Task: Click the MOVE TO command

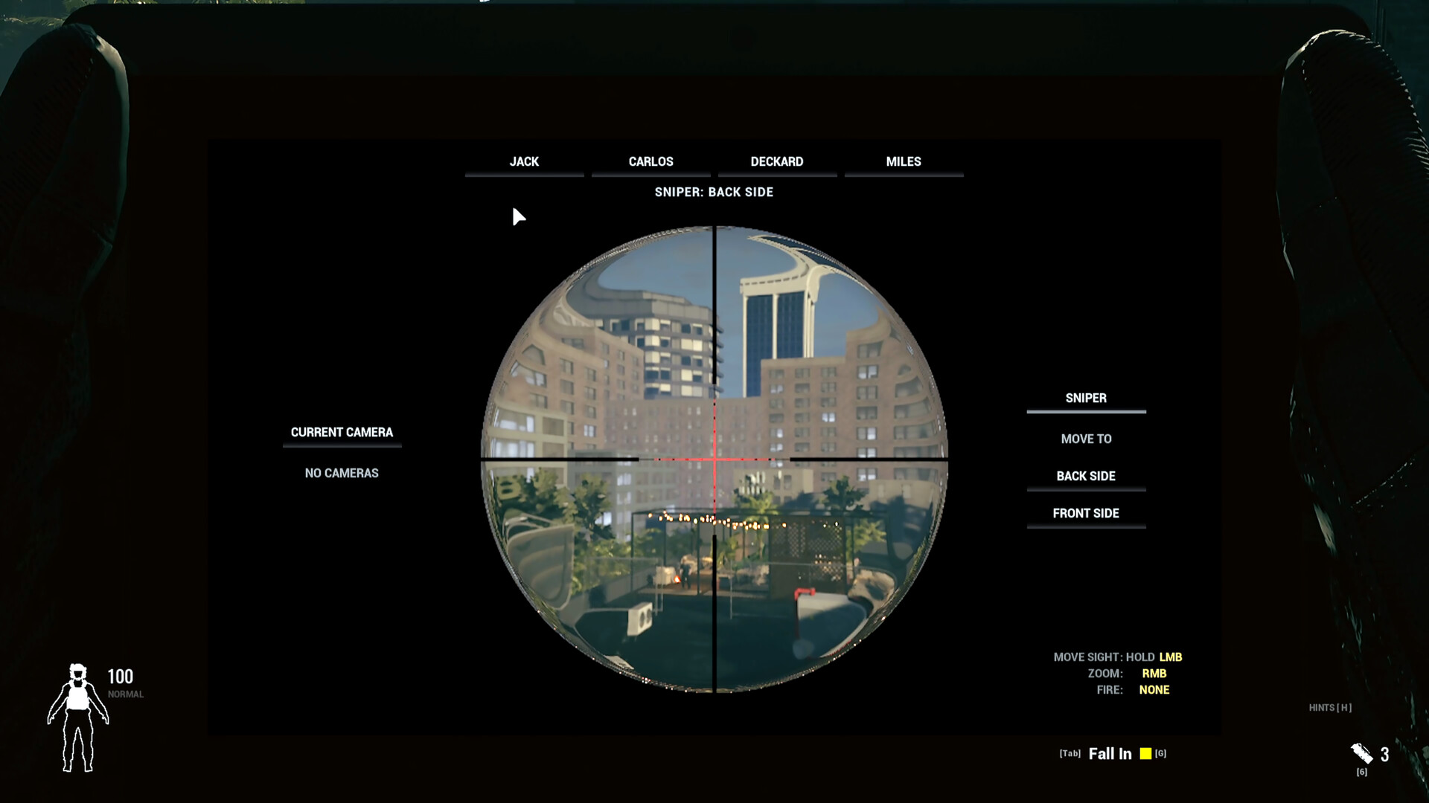Action: (1086, 439)
